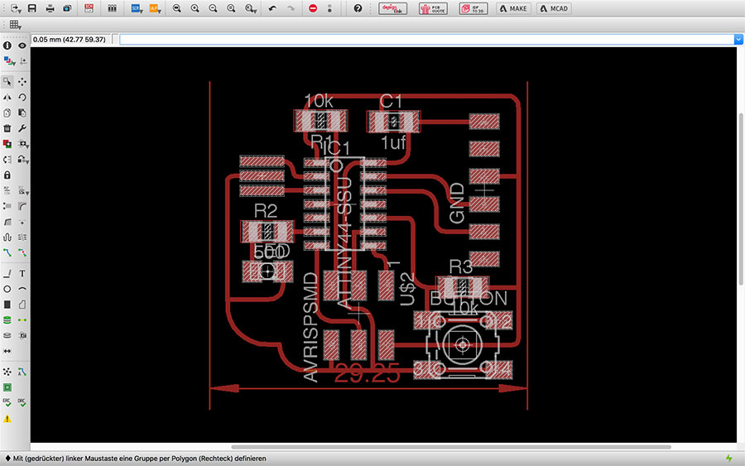Select the Name tool
Viewport: 745px width, 466px height.
(x=7, y=191)
